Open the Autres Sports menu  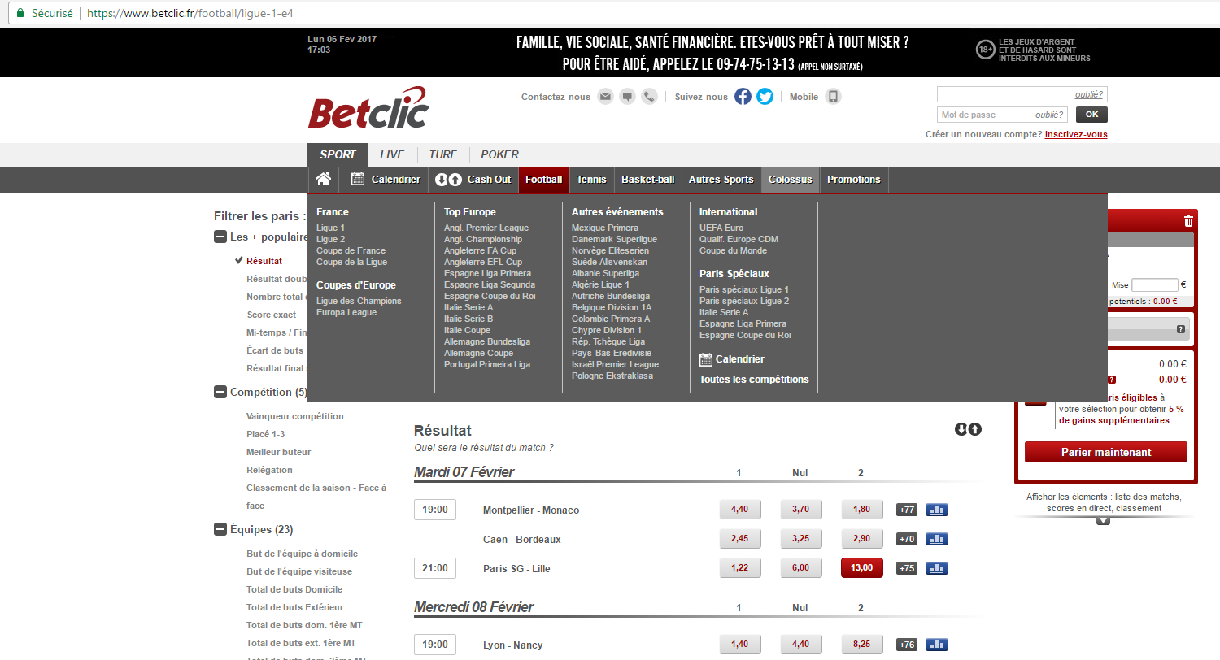(721, 179)
